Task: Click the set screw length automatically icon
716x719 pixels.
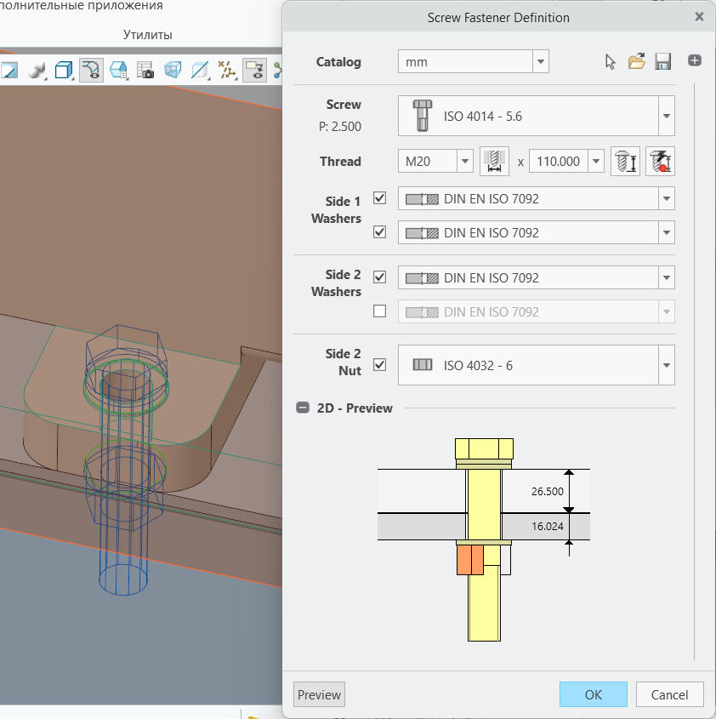Action: [625, 162]
